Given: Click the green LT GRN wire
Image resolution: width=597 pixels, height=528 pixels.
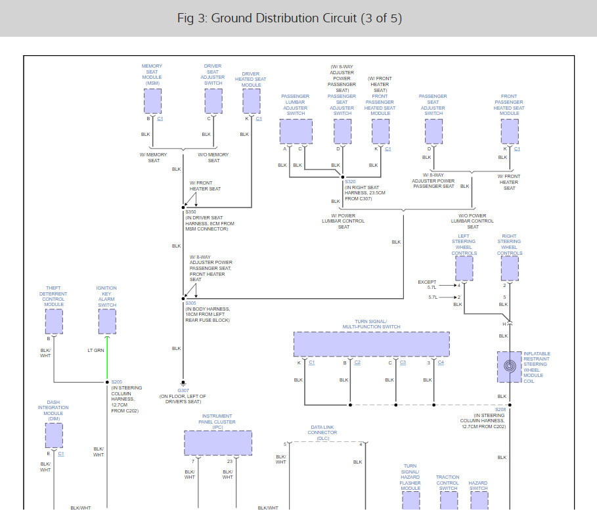Looking at the screenshot, I should 107,359.
